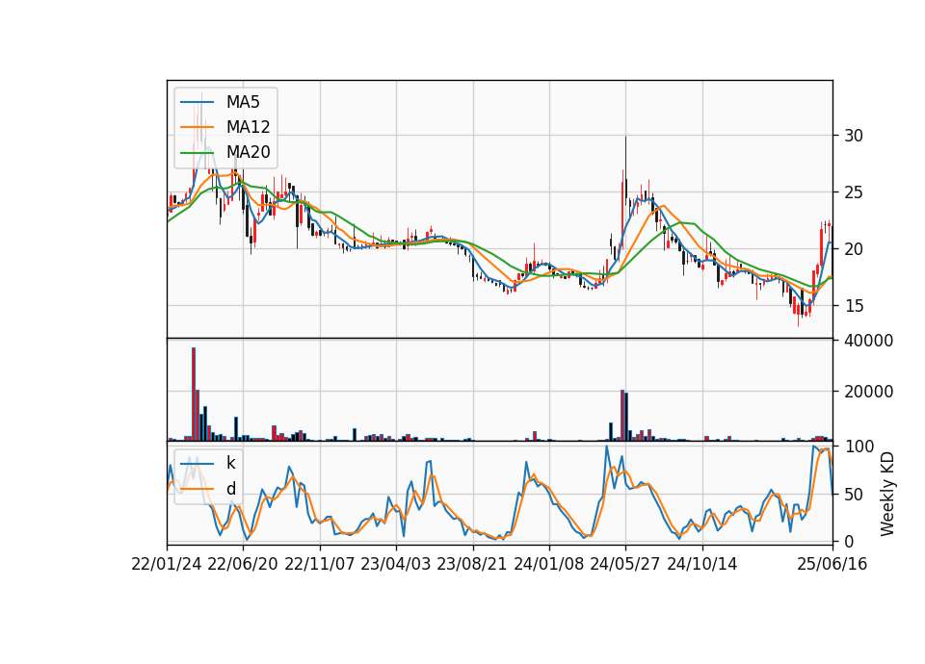Click the MA5 legend label

click(x=243, y=102)
